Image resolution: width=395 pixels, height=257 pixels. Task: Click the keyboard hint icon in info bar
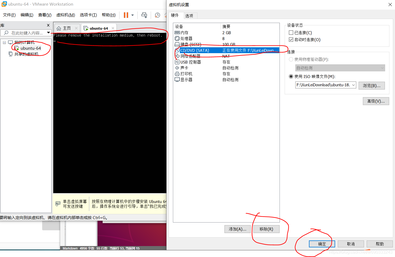coord(58,204)
